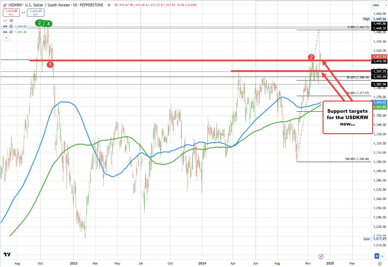Screen dimensions: 388x267
Task: Click the MA legend value 1,364.62
Action: pos(21,26)
